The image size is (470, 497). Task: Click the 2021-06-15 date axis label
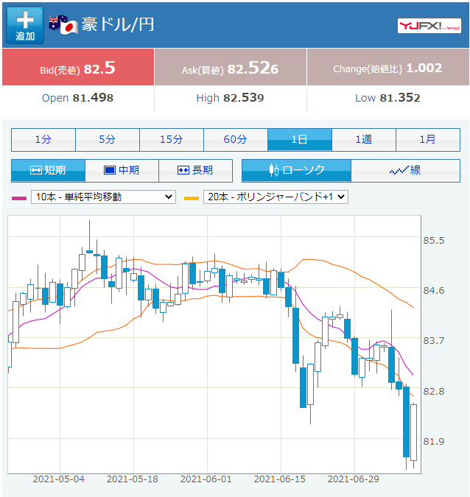coord(280,479)
